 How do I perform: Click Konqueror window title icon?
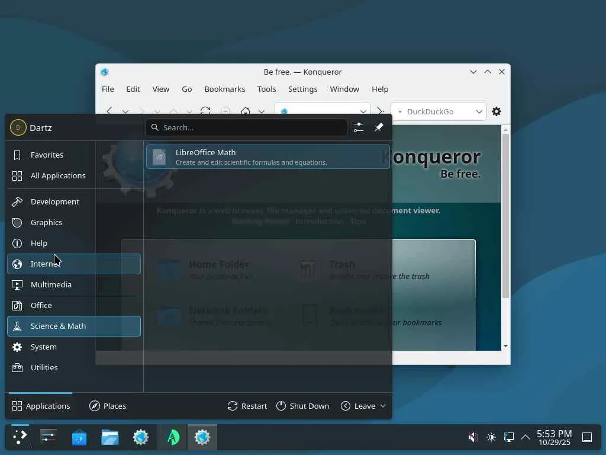click(105, 72)
